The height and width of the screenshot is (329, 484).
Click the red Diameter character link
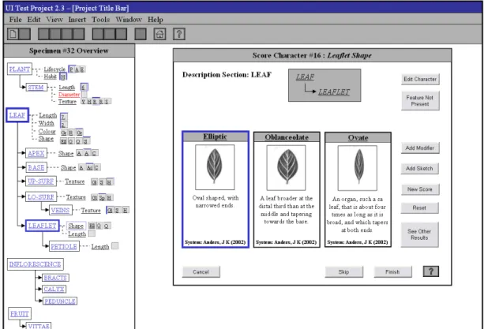coord(69,95)
